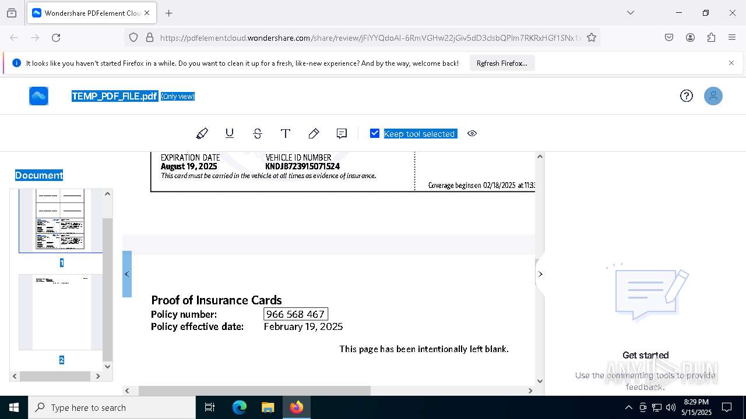Select the eraser tool
This screenshot has height=419, width=746.
tap(314, 134)
